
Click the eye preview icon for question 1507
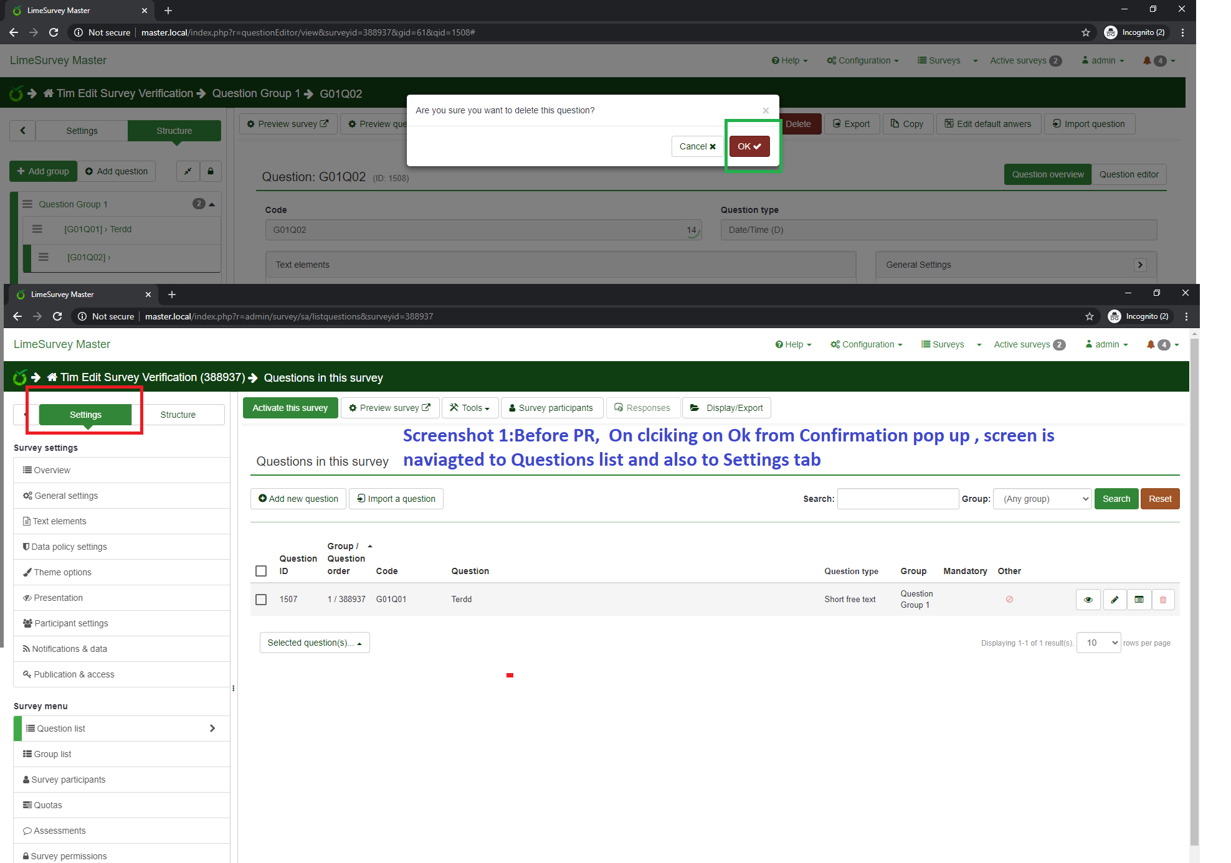pos(1088,600)
